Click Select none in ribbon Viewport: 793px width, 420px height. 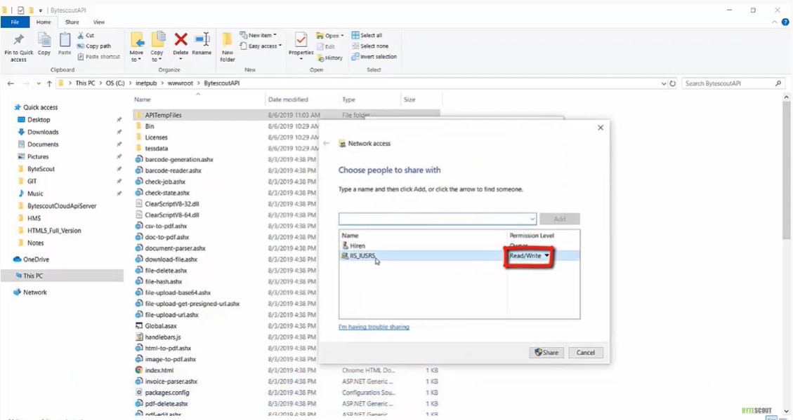pyautogui.click(x=370, y=46)
